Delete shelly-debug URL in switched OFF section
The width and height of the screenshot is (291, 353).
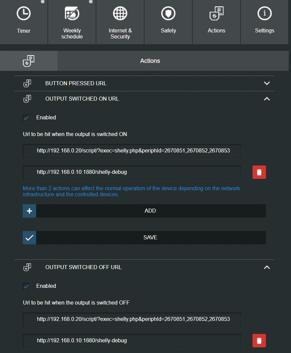click(x=259, y=341)
